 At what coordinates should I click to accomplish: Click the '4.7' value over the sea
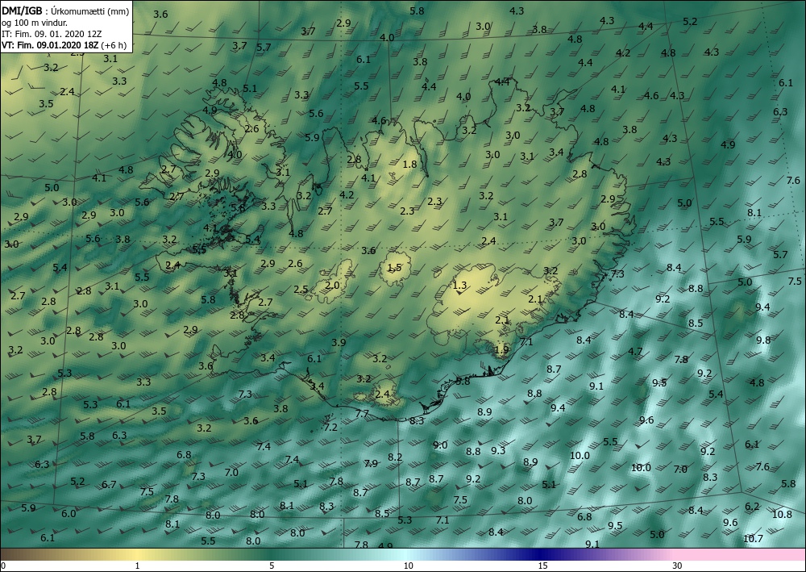[x=635, y=352]
